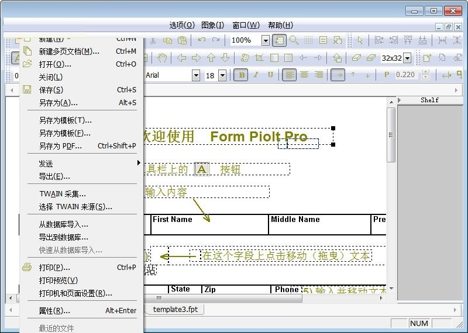The height and width of the screenshot is (333, 468).
Task: Toggle underline text formatting
Action: coord(270,75)
